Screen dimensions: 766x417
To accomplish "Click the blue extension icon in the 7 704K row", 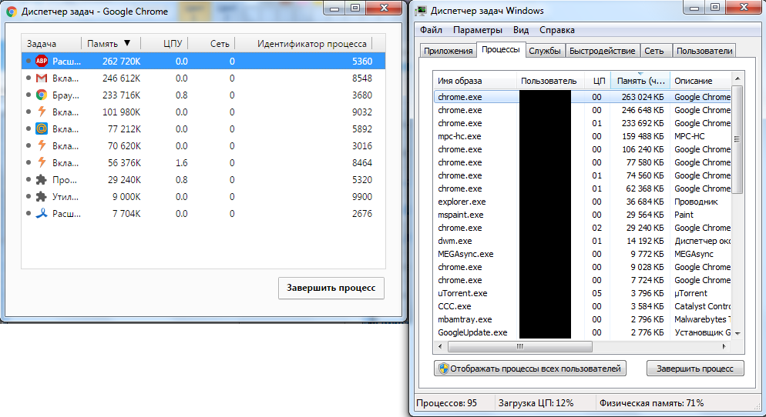I will [42, 214].
